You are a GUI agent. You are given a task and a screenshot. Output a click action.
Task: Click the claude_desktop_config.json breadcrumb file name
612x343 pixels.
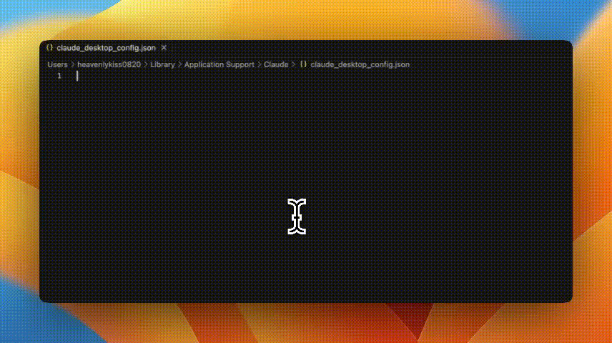pos(360,64)
